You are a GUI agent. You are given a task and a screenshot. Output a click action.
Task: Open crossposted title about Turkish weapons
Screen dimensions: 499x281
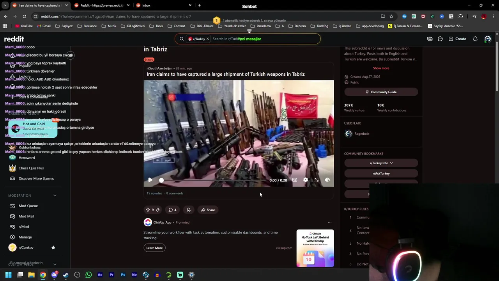tap(225, 74)
